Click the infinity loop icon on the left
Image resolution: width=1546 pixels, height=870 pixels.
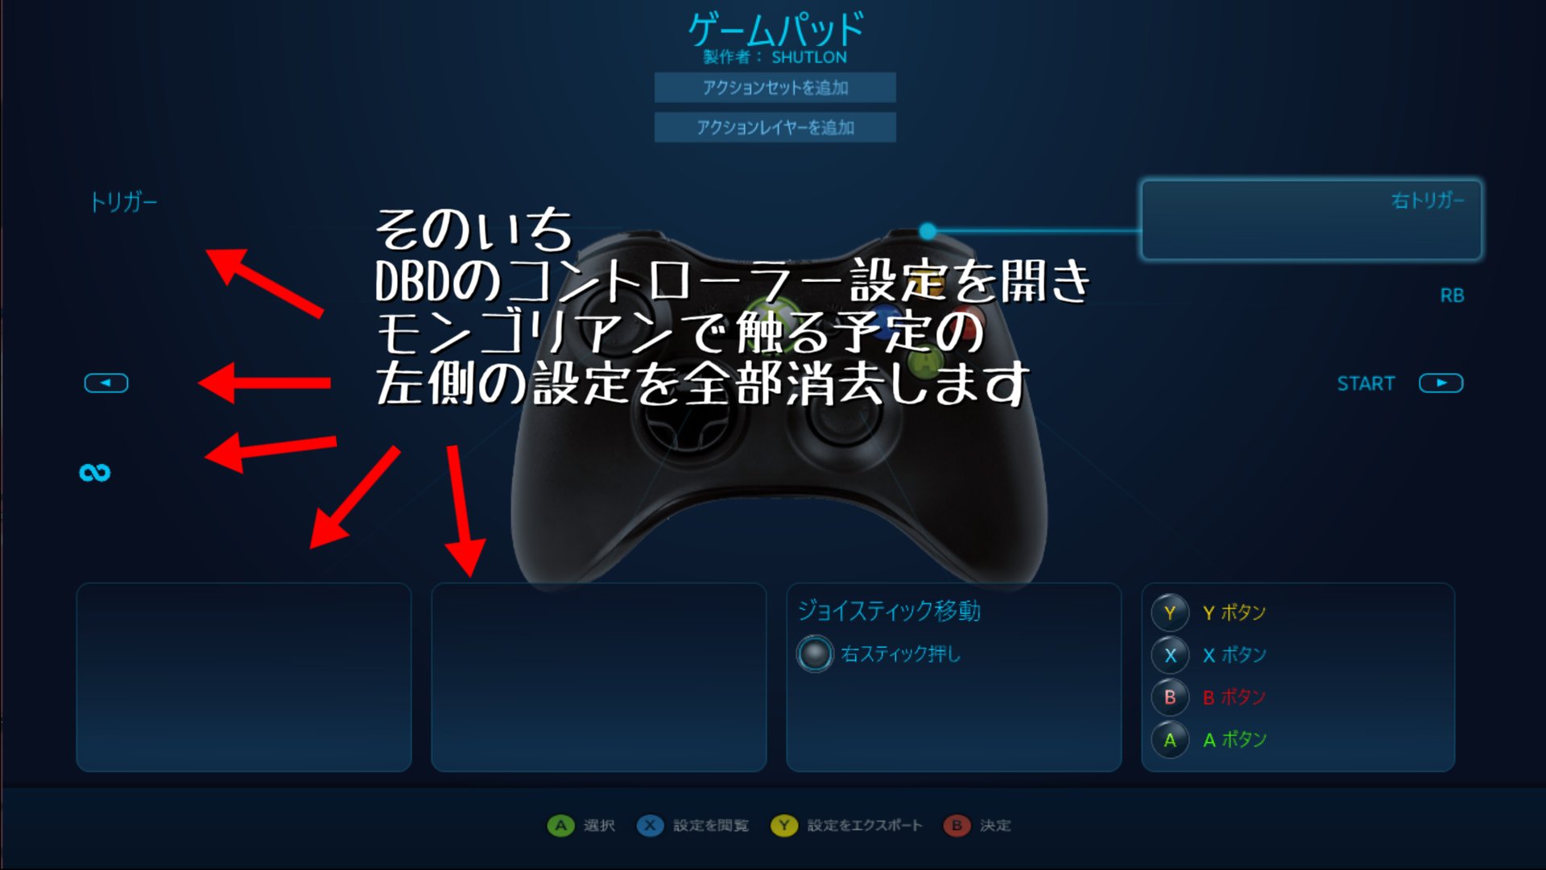click(x=94, y=473)
